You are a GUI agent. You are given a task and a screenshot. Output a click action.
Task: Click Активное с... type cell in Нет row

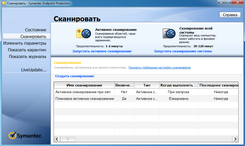click(147, 92)
